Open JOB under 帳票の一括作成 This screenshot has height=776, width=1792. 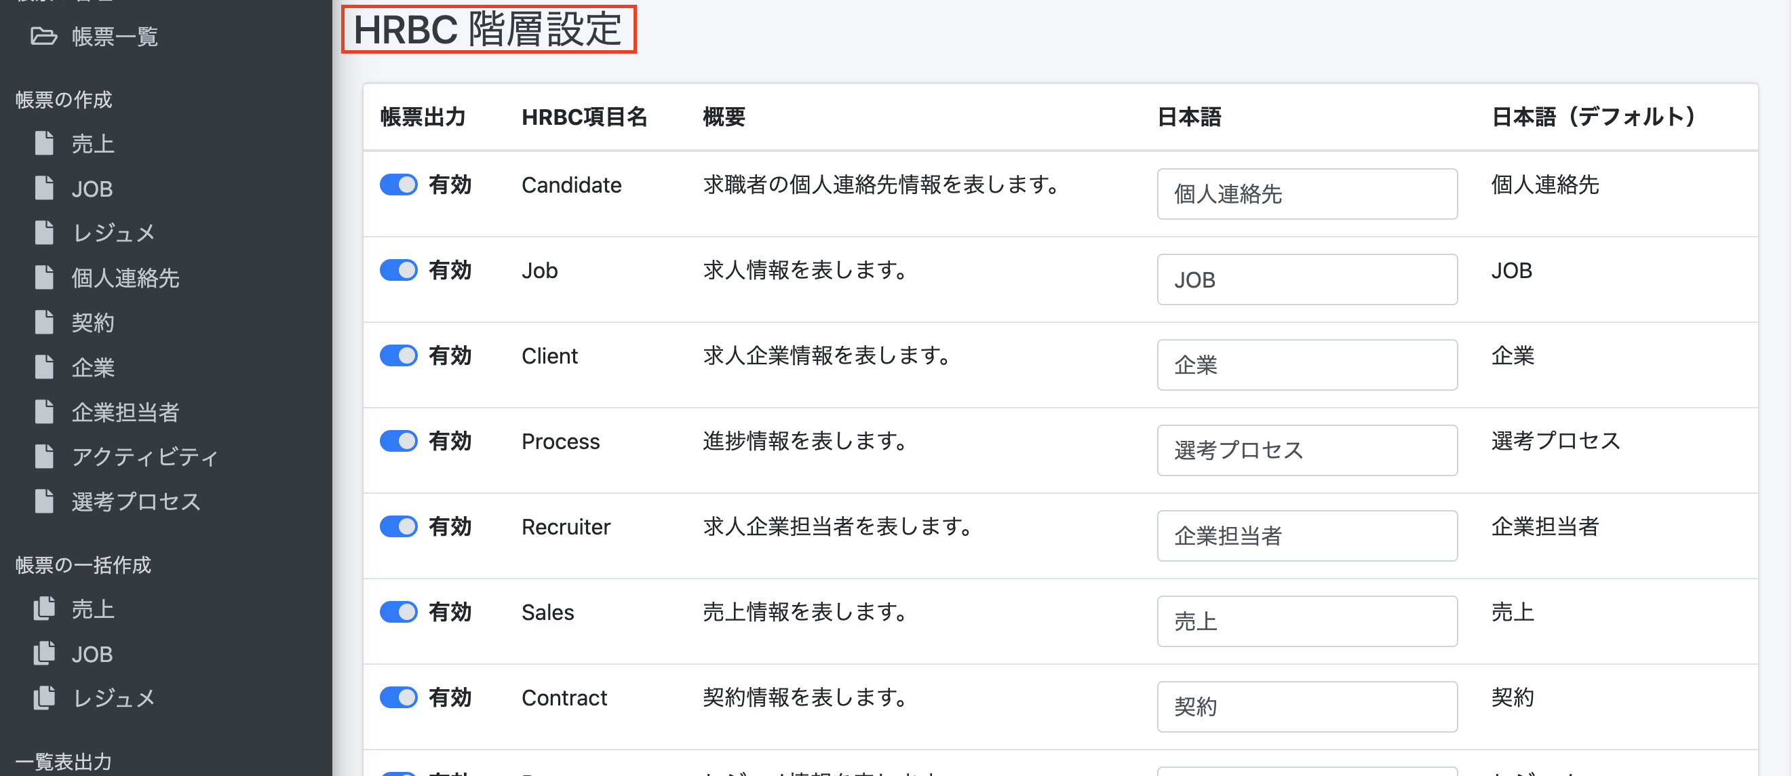tap(92, 654)
